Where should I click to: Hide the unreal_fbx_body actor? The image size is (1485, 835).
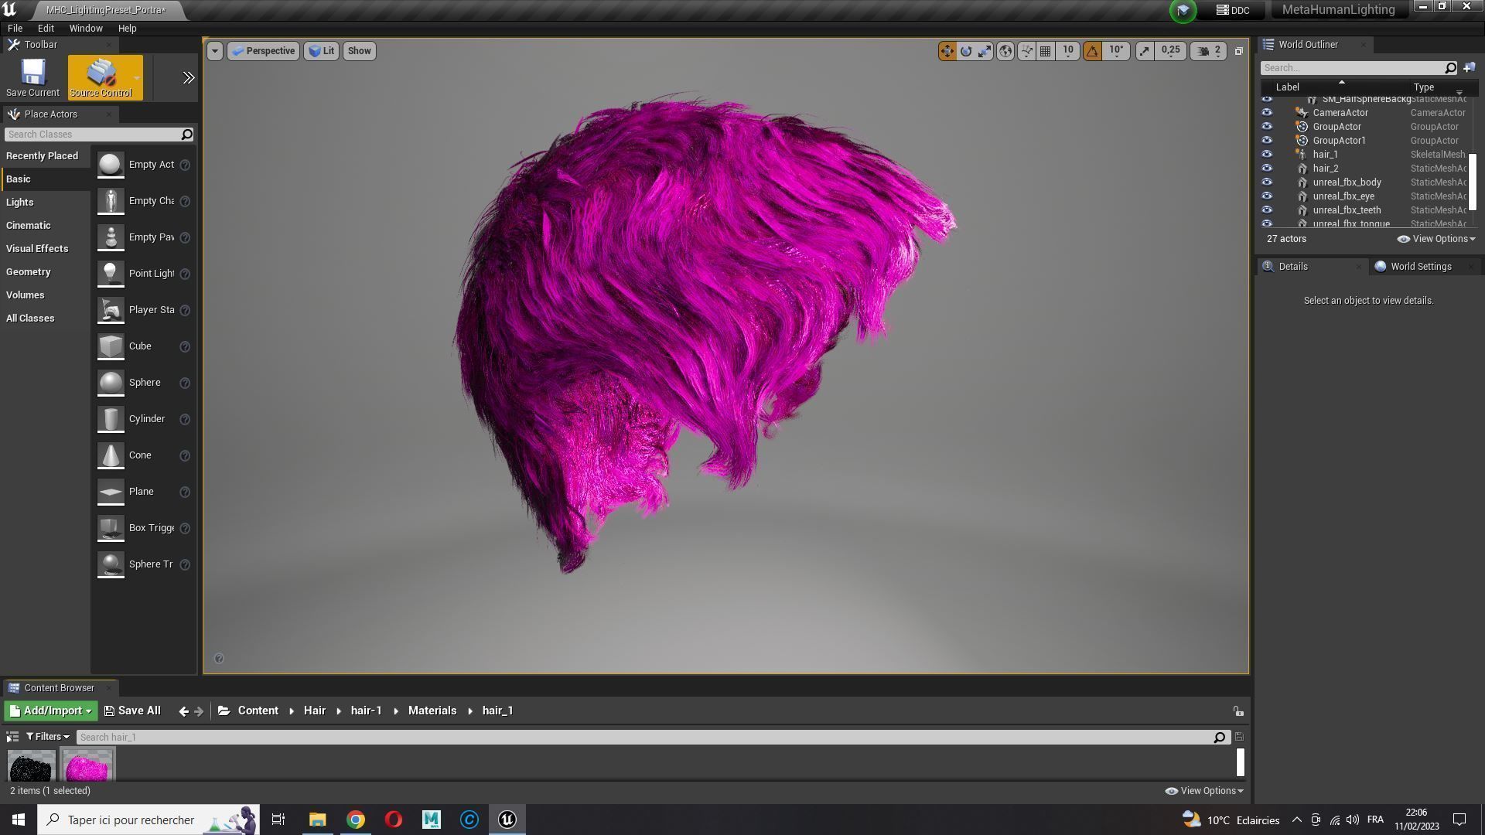[x=1267, y=182]
